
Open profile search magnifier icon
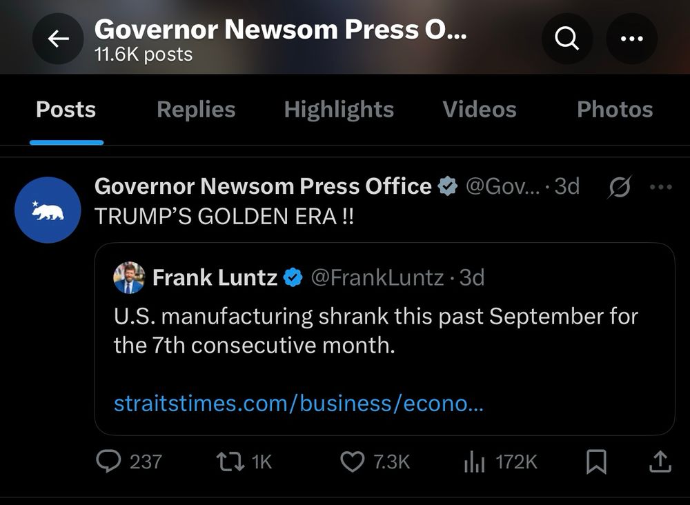coord(567,39)
